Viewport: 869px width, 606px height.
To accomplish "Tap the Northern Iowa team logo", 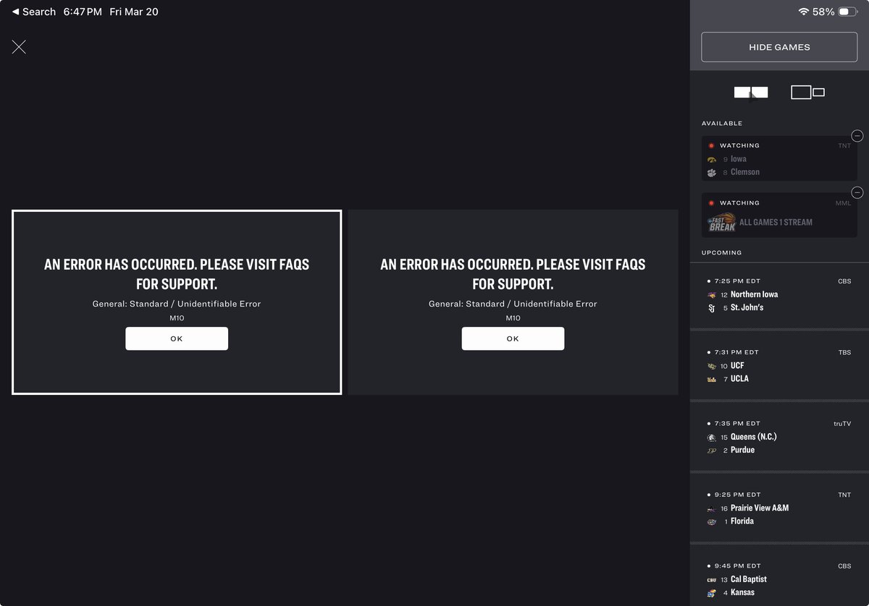I will pyautogui.click(x=711, y=295).
